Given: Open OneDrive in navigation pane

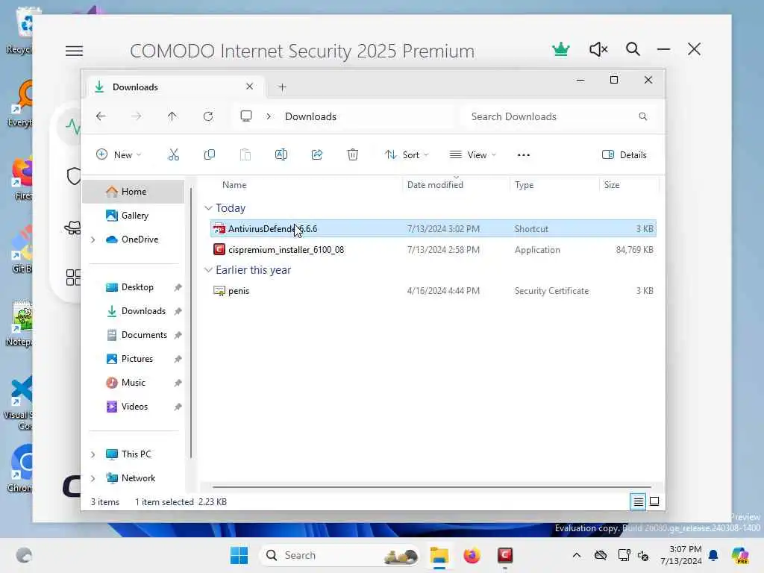Looking at the screenshot, I should (140, 239).
